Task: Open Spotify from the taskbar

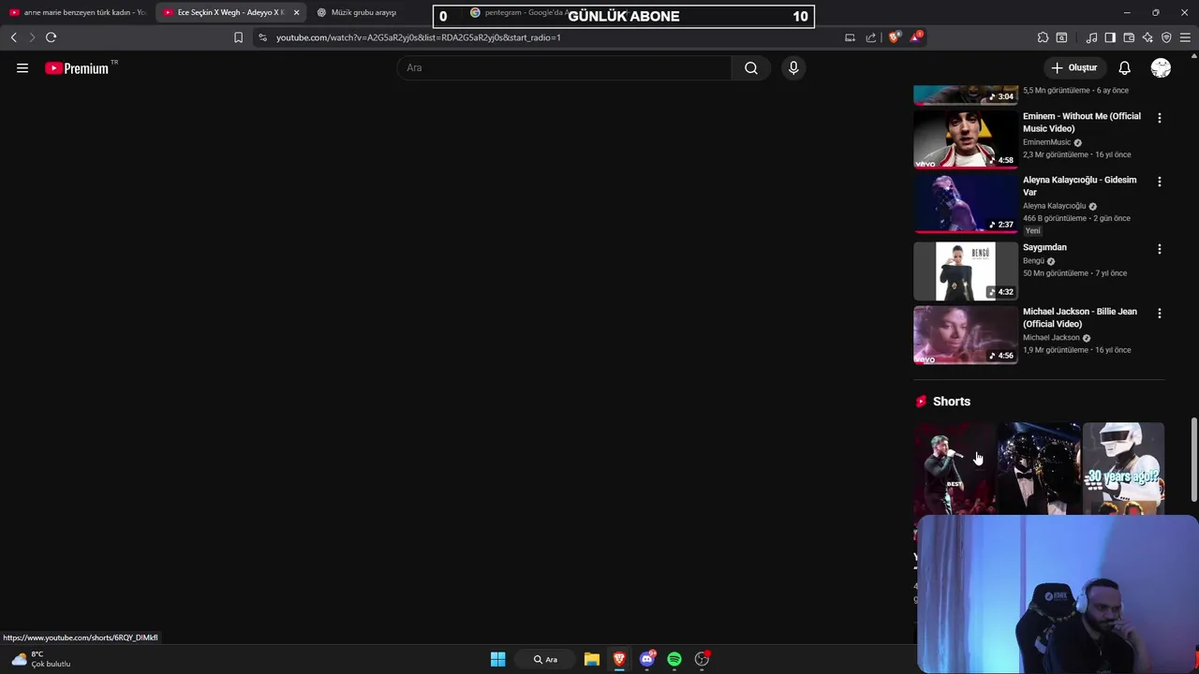Action: (x=674, y=659)
